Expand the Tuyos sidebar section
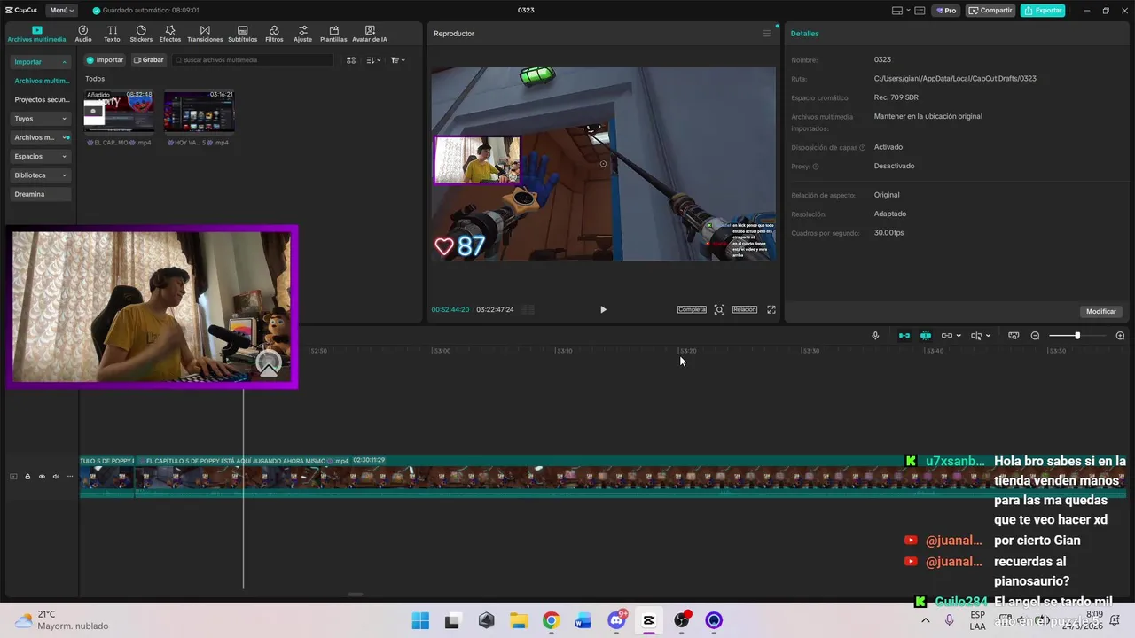The height and width of the screenshot is (638, 1135). (x=41, y=119)
